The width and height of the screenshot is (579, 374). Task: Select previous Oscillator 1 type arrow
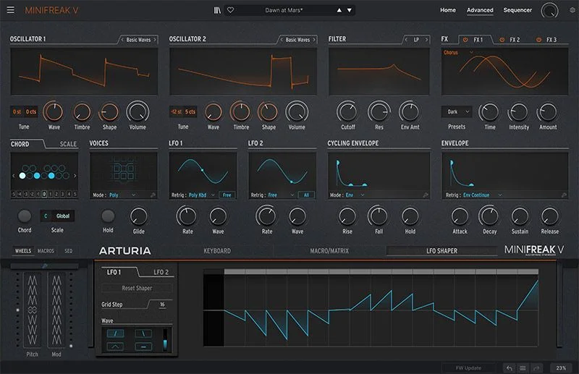(122, 40)
